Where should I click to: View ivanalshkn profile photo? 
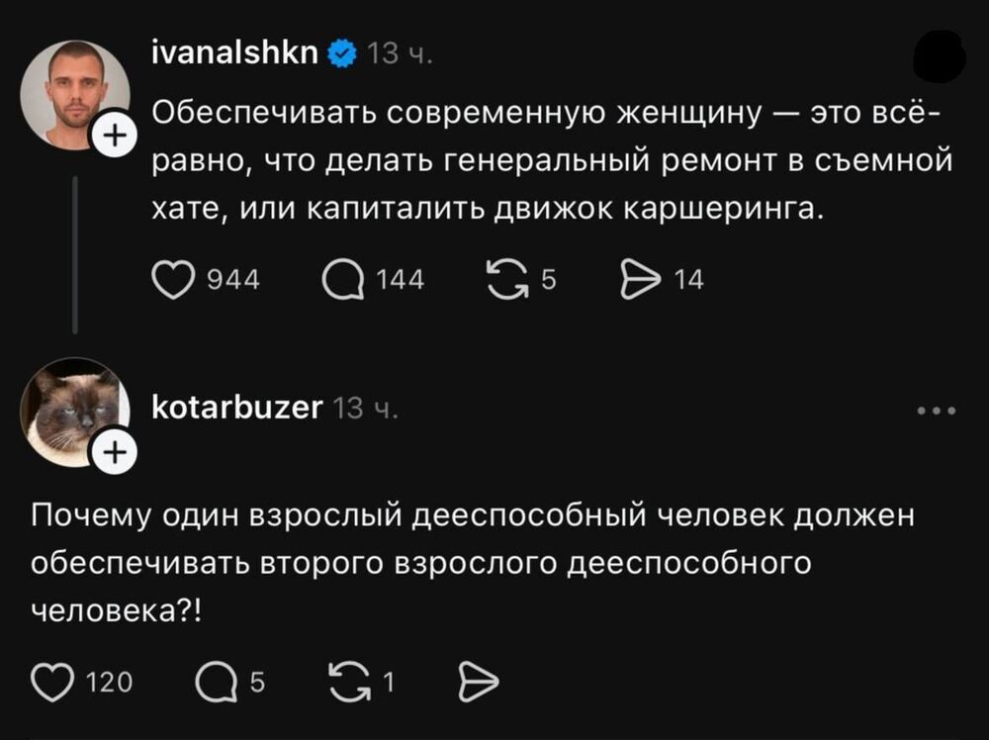(x=75, y=95)
